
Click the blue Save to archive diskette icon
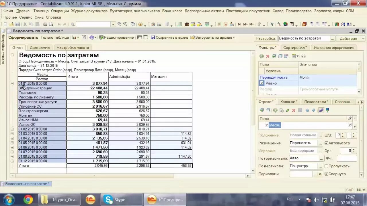coord(153,37)
